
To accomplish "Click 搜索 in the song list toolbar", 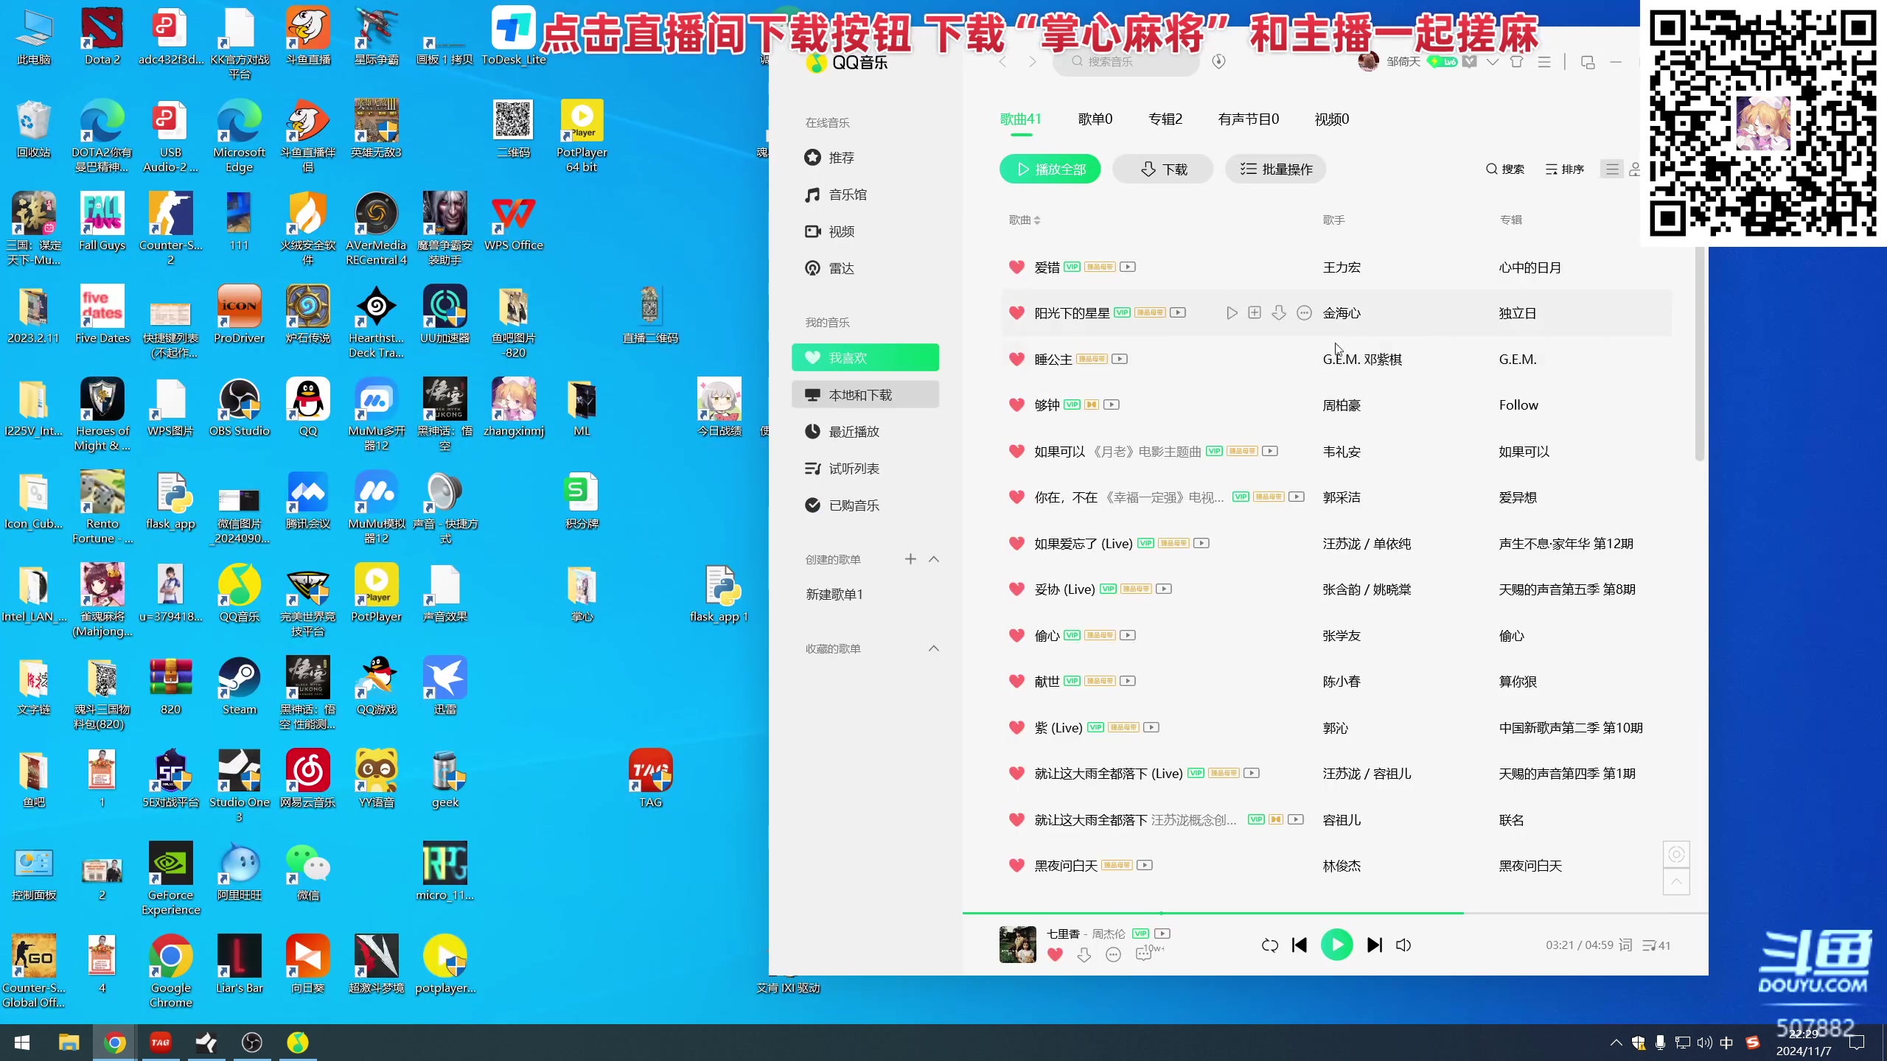I will (1504, 169).
